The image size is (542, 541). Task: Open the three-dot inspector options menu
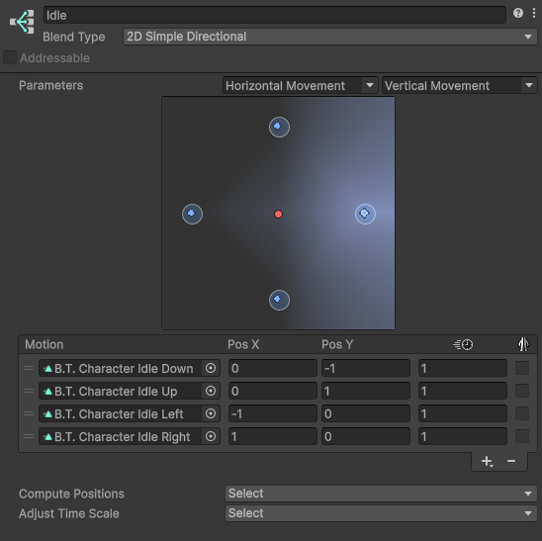(534, 13)
